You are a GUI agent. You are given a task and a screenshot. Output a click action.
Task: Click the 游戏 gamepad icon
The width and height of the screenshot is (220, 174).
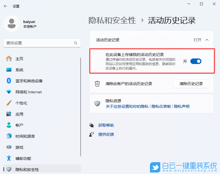(x=9, y=147)
